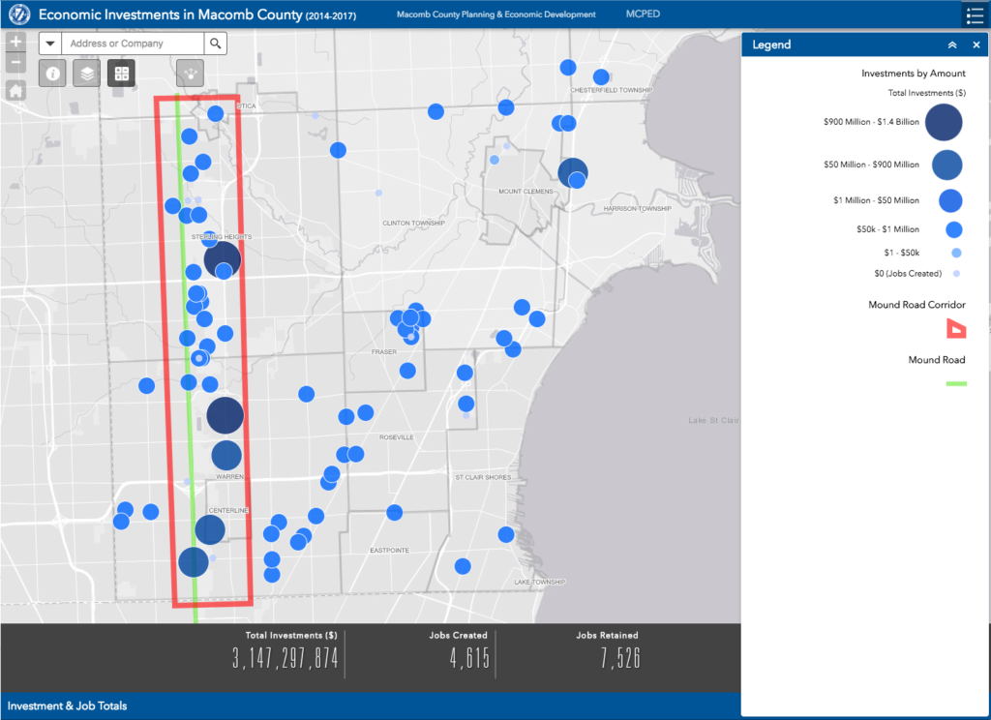
Task: Zoom out using the minus icon
Action: [15, 62]
